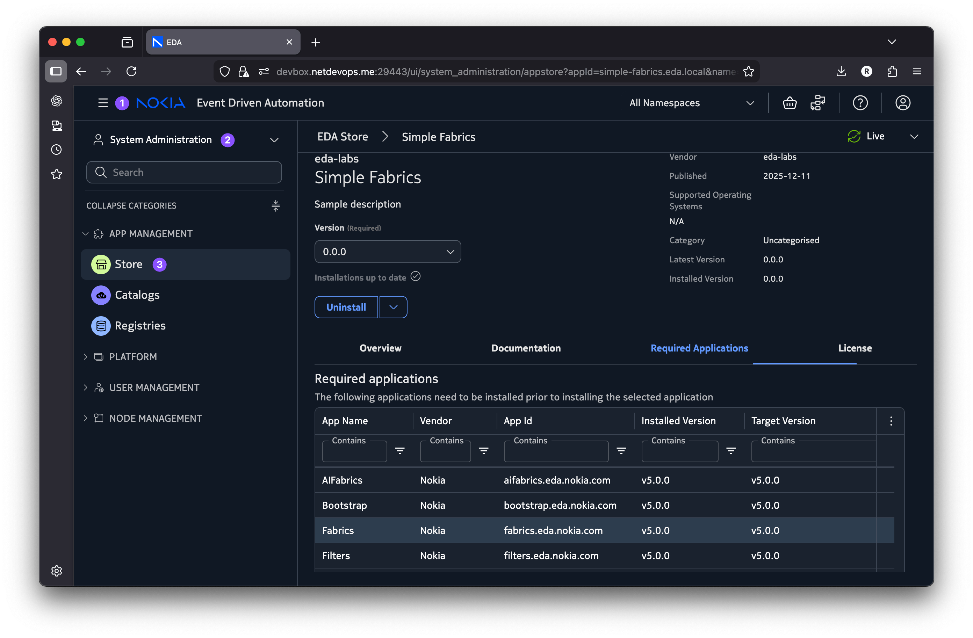Click the Uninstall button
973x638 pixels.
click(x=346, y=307)
